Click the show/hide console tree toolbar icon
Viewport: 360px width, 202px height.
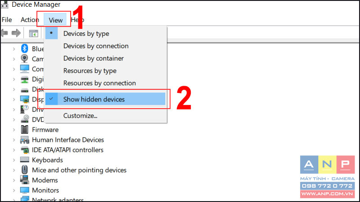click(x=33, y=34)
